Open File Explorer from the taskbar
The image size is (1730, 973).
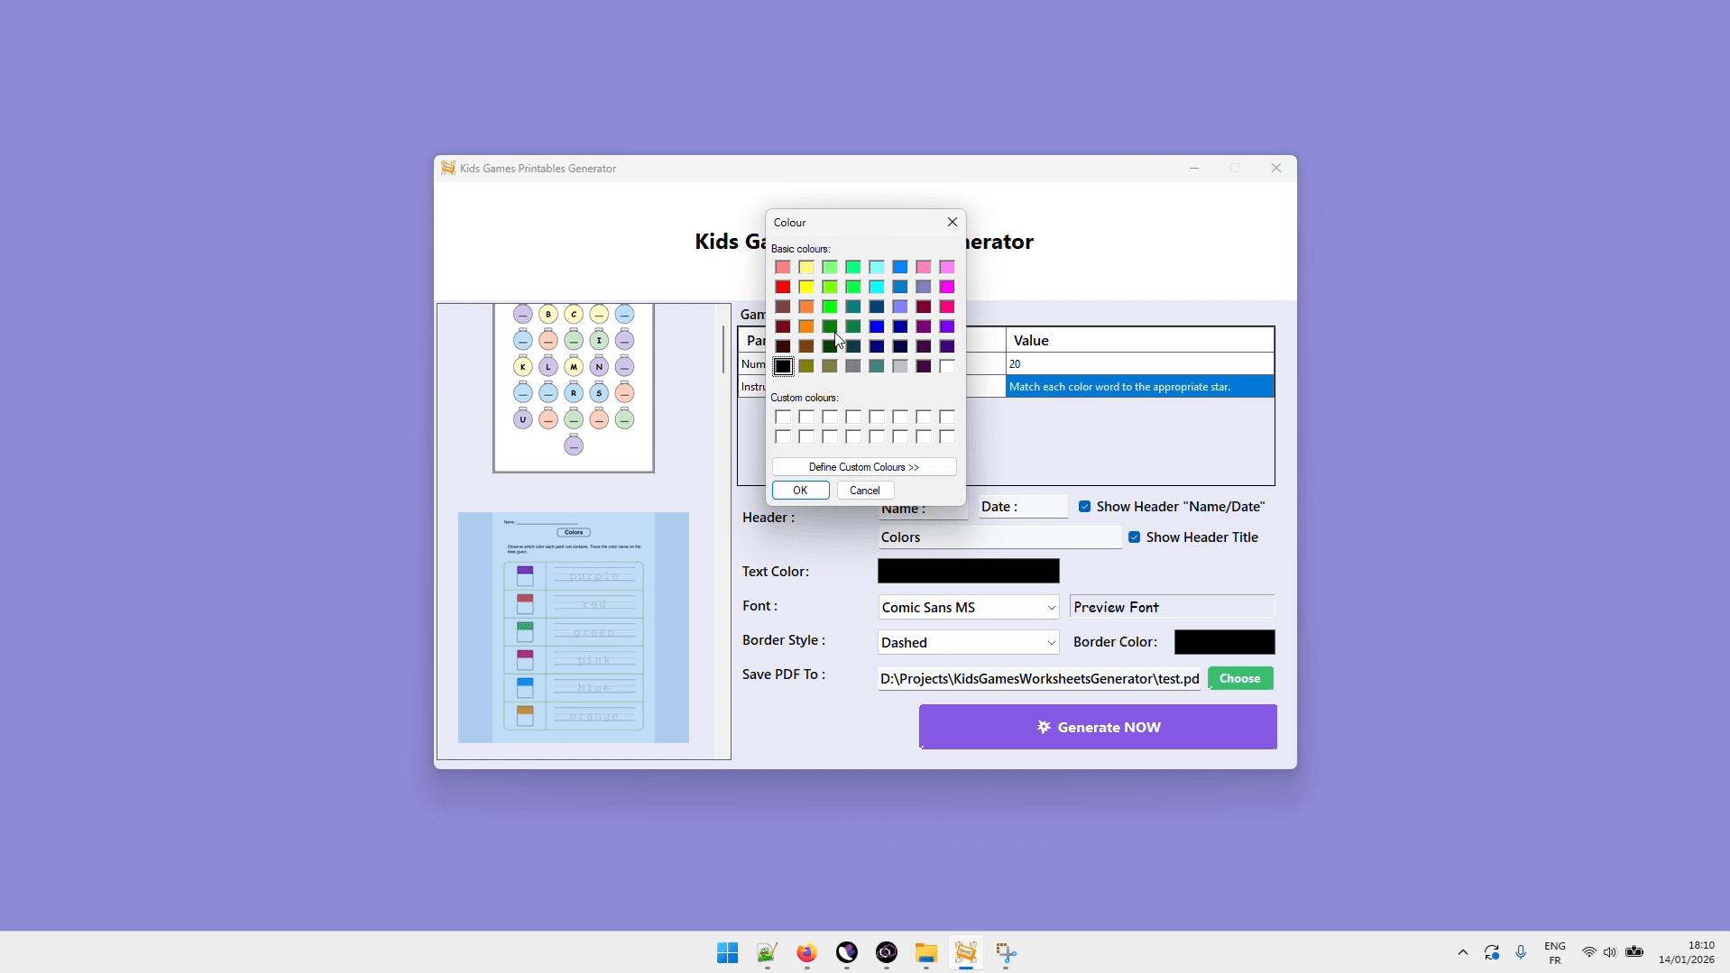coord(926,953)
